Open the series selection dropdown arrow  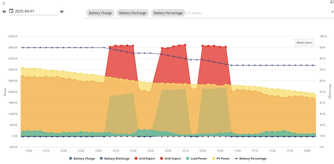pos(332,12)
